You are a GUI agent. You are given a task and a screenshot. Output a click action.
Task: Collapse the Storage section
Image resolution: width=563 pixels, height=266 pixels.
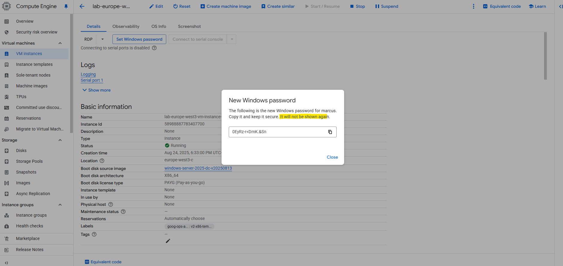[60, 140]
